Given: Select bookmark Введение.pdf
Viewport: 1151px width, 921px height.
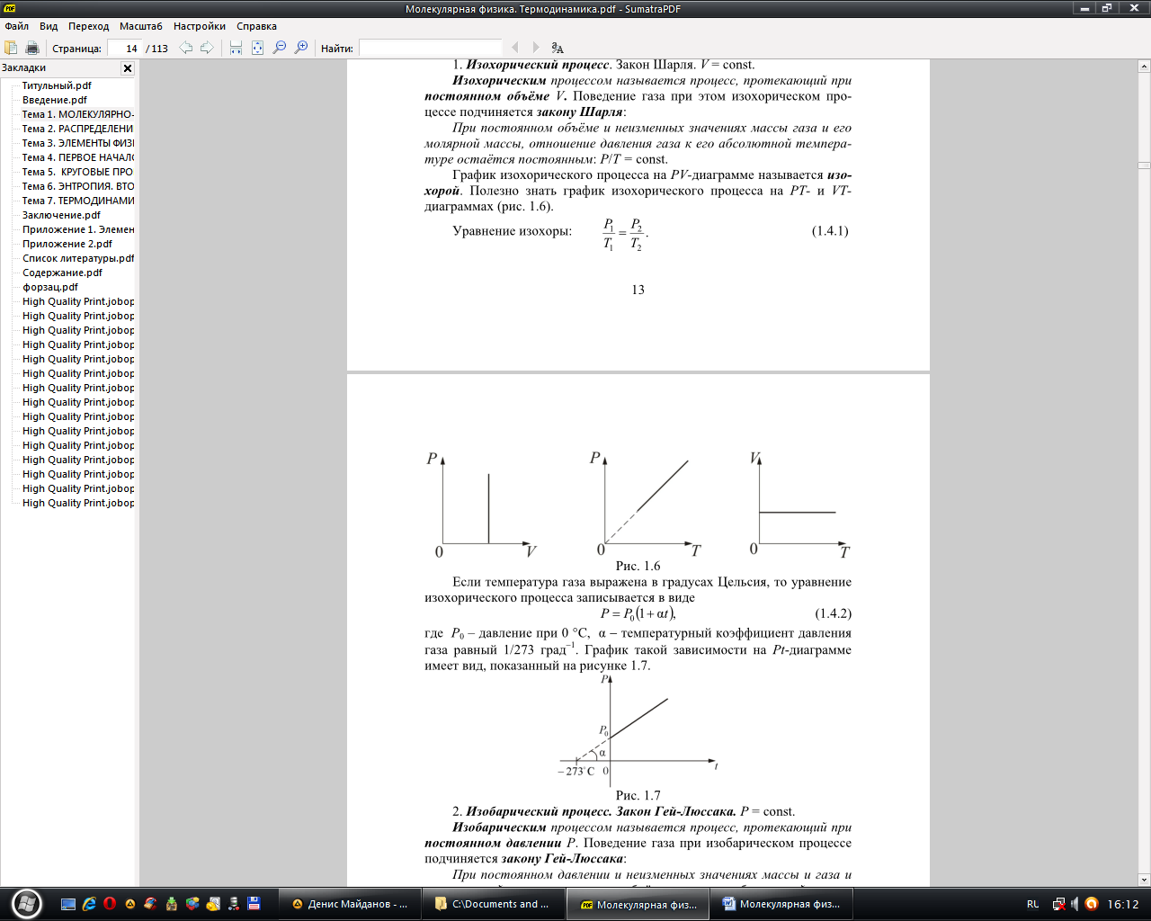Looking at the screenshot, I should click(x=55, y=100).
